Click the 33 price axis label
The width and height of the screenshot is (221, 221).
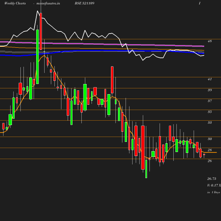coord(210,122)
